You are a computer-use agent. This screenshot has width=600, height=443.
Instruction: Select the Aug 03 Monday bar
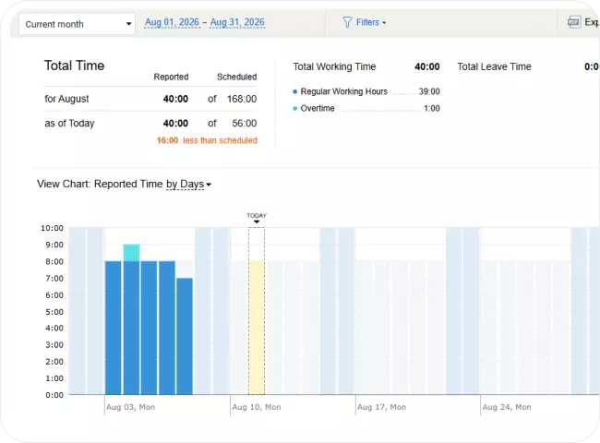[x=114, y=328]
